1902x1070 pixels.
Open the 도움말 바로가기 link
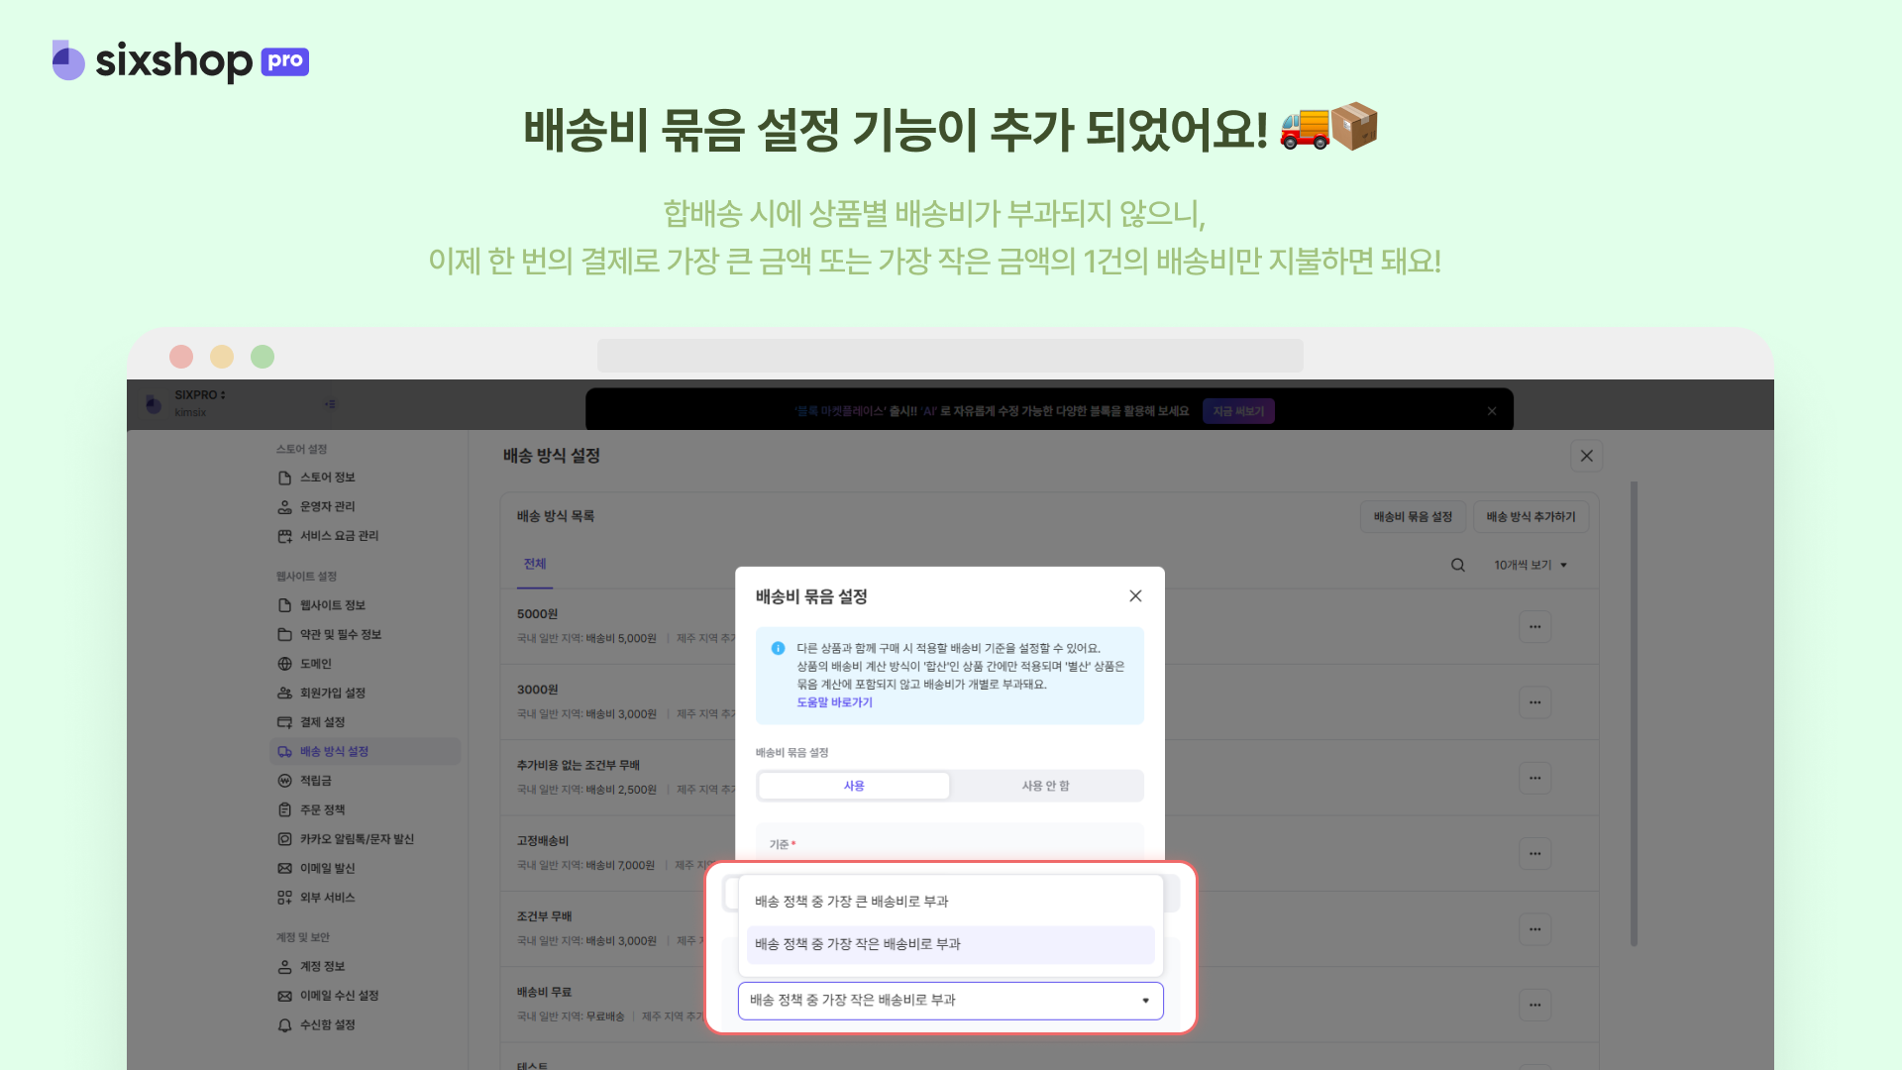pyautogui.click(x=834, y=702)
